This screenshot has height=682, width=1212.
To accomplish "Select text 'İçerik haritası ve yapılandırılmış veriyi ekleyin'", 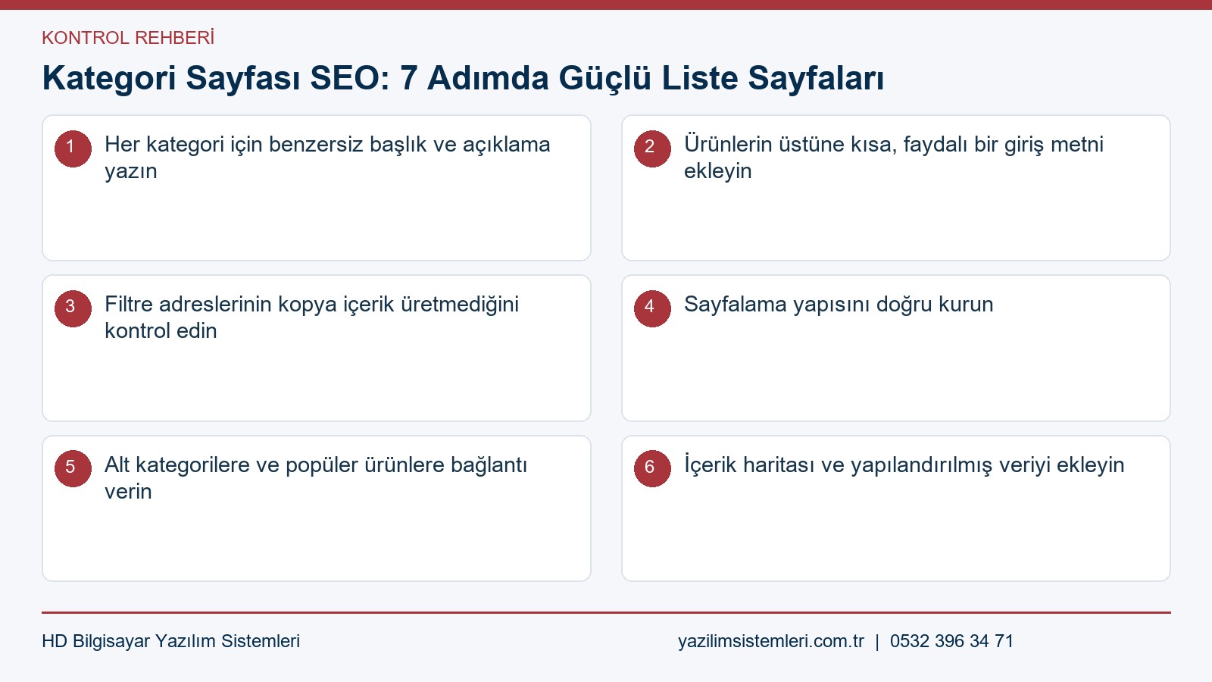I will 904,465.
